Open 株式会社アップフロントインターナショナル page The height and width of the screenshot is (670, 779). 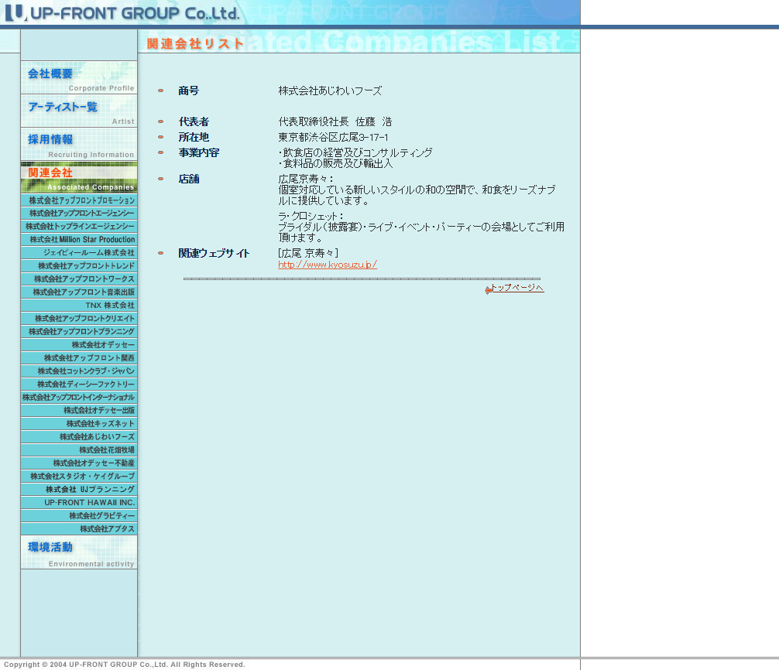point(79,398)
